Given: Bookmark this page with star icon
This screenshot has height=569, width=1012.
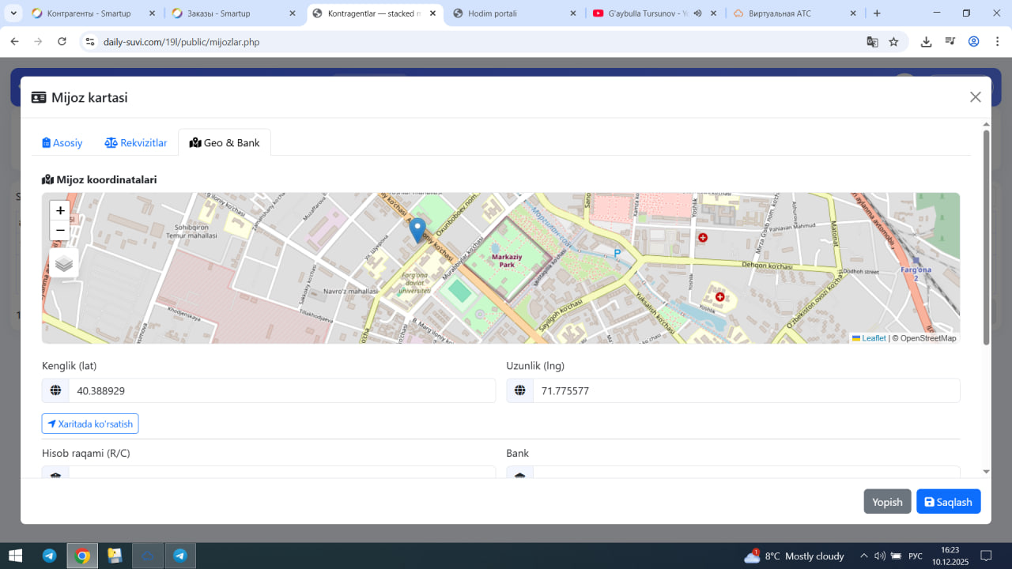Looking at the screenshot, I should tap(893, 42).
